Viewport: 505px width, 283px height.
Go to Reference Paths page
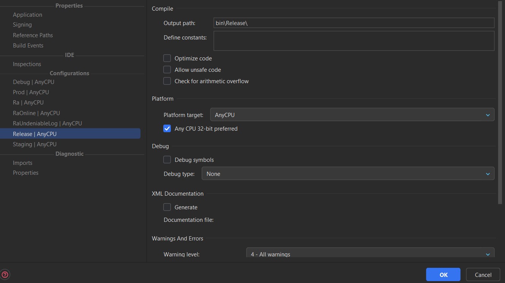pyautogui.click(x=33, y=35)
